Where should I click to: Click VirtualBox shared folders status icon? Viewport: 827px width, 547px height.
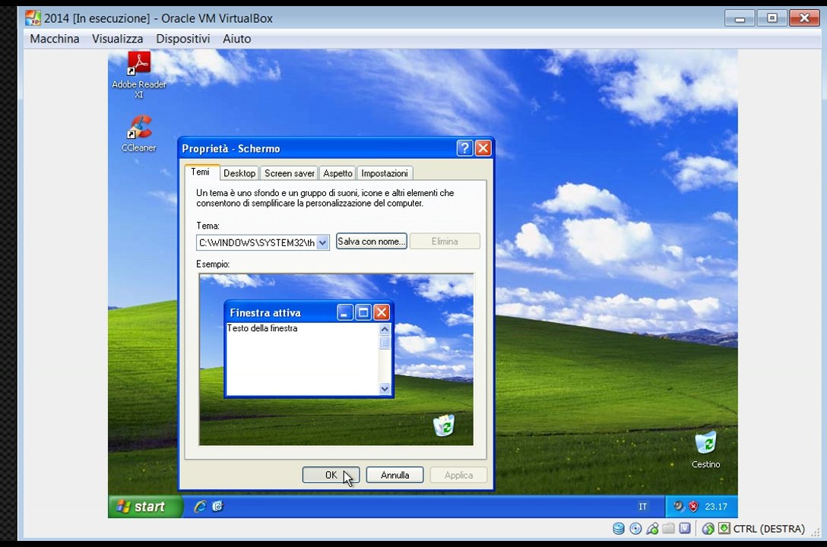pos(668,529)
